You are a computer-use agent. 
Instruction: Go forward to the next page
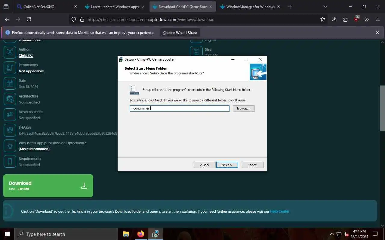[x=18, y=19]
